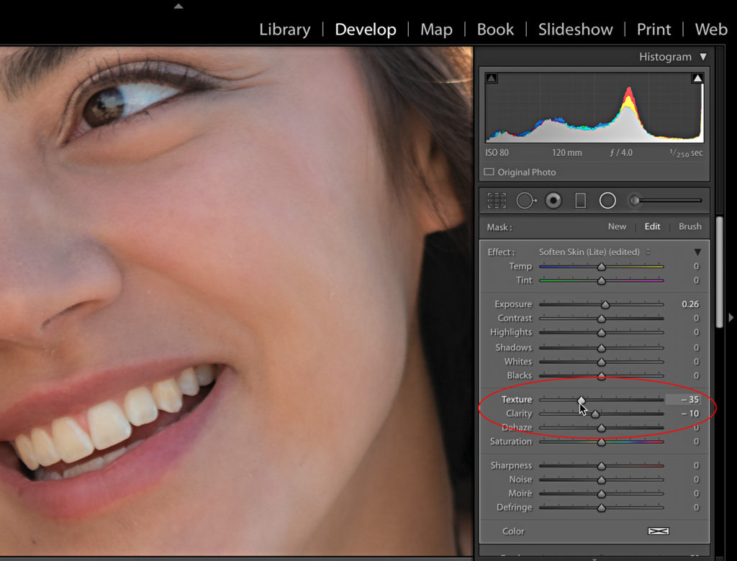Image resolution: width=737 pixels, height=561 pixels.
Task: Select the Red Eye Correction tool
Action: coord(553,201)
